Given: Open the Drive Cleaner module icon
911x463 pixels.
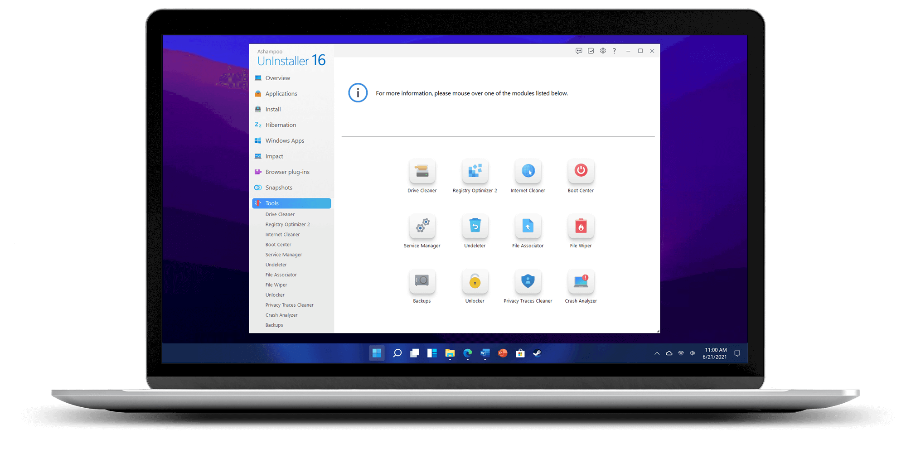Looking at the screenshot, I should [x=422, y=171].
